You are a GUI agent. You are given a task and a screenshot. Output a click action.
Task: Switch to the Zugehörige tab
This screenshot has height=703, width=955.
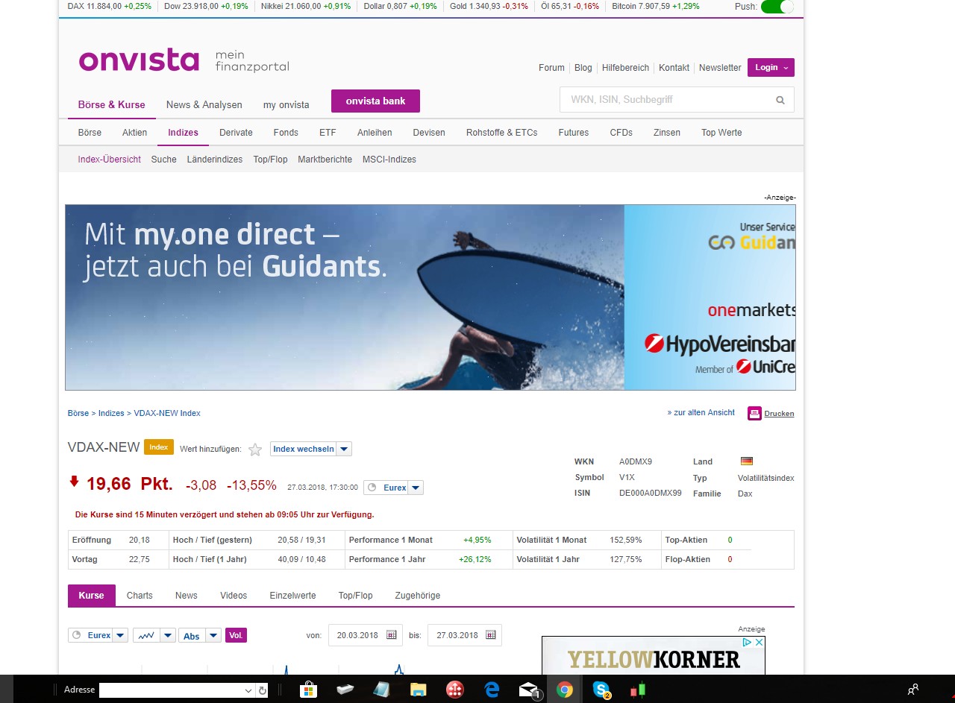418,596
